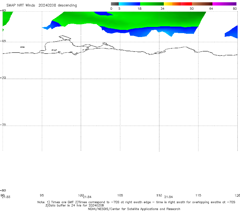Click the green wind patch at top-left corner
240x211 pixels.
pyautogui.click(x=6, y=18)
